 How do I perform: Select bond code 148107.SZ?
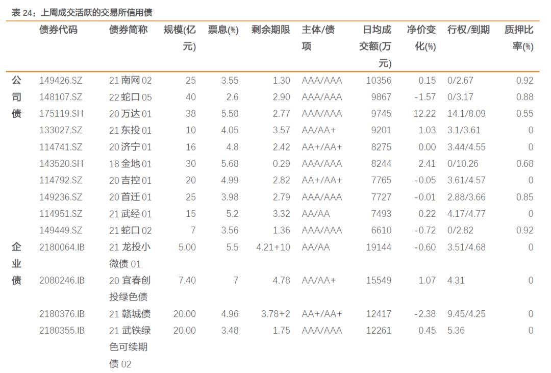[61, 97]
